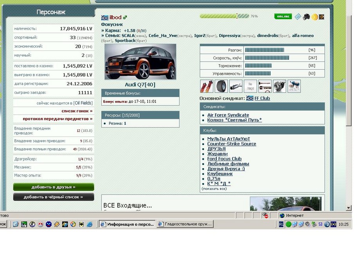364x273 pixels.
Task: Open the Oil Fields location link
Action: coord(83,103)
